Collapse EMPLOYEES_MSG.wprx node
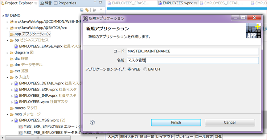267x140 pixels. coord(12,120)
